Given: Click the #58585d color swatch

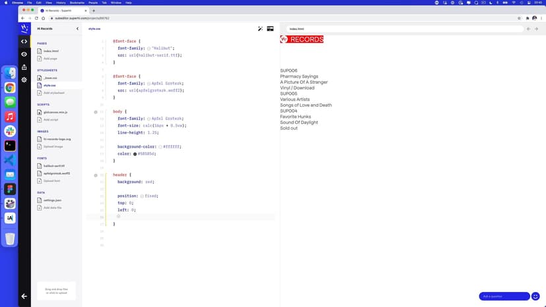Looking at the screenshot, I should (135, 153).
